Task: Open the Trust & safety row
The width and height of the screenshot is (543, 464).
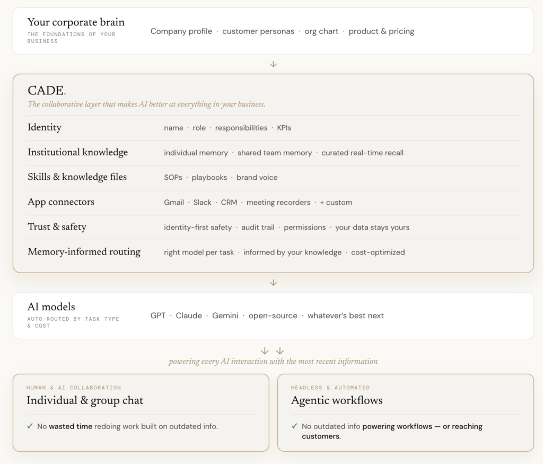Action: (273, 227)
